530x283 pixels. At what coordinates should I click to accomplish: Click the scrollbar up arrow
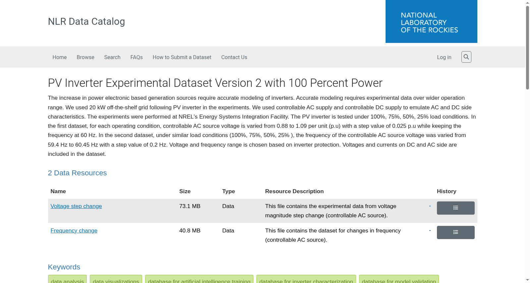527,3
